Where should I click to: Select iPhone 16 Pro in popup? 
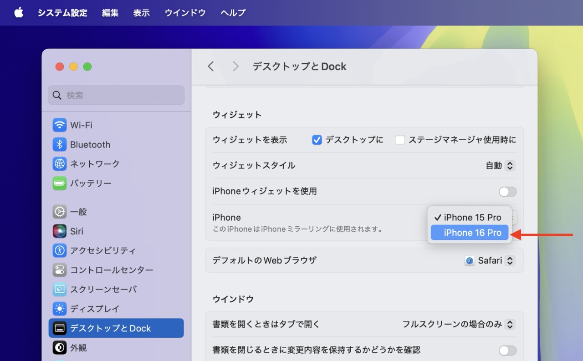coord(470,233)
